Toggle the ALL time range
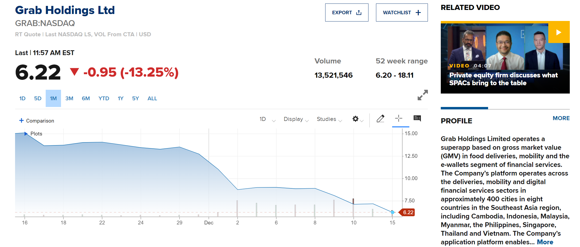580x247 pixels. coord(152,98)
